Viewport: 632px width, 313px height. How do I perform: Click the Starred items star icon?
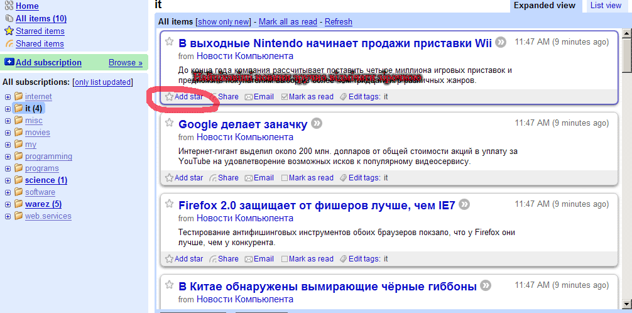[9, 31]
